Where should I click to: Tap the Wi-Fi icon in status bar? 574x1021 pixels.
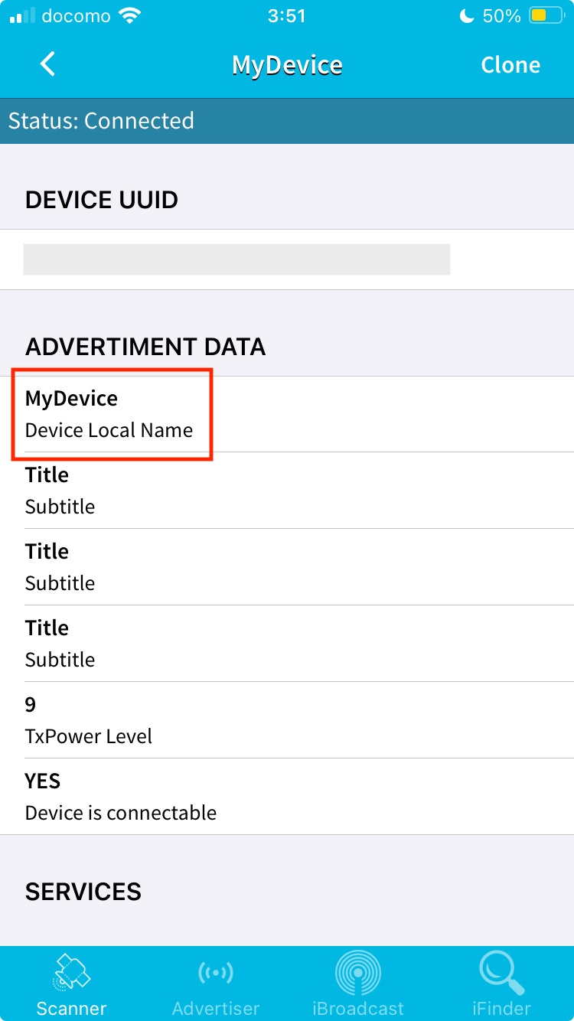132,16
